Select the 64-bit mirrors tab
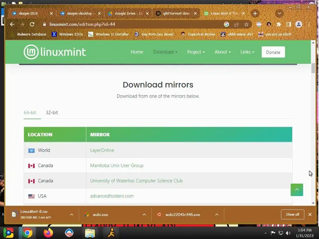Viewport: 319px width, 239px height. (x=30, y=113)
